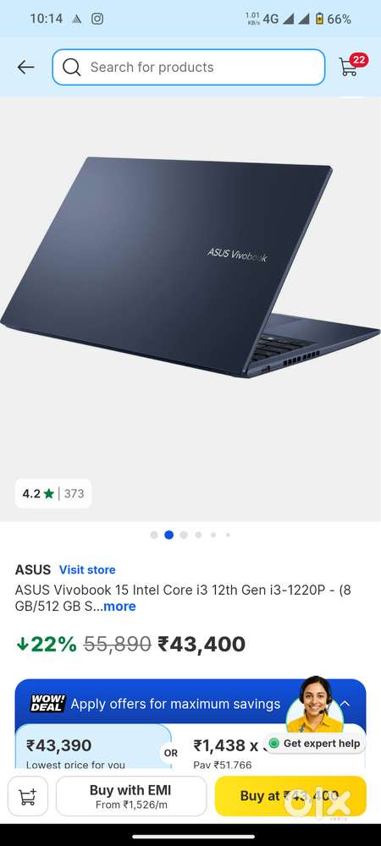Collapse the Apply offers chevron

(x=345, y=704)
